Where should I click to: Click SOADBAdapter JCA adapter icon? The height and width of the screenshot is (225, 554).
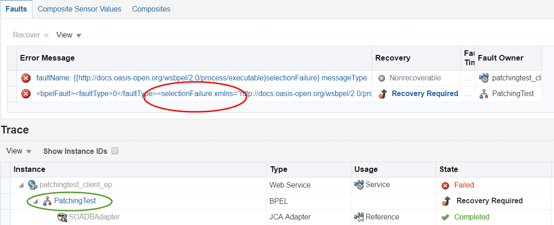click(x=62, y=217)
